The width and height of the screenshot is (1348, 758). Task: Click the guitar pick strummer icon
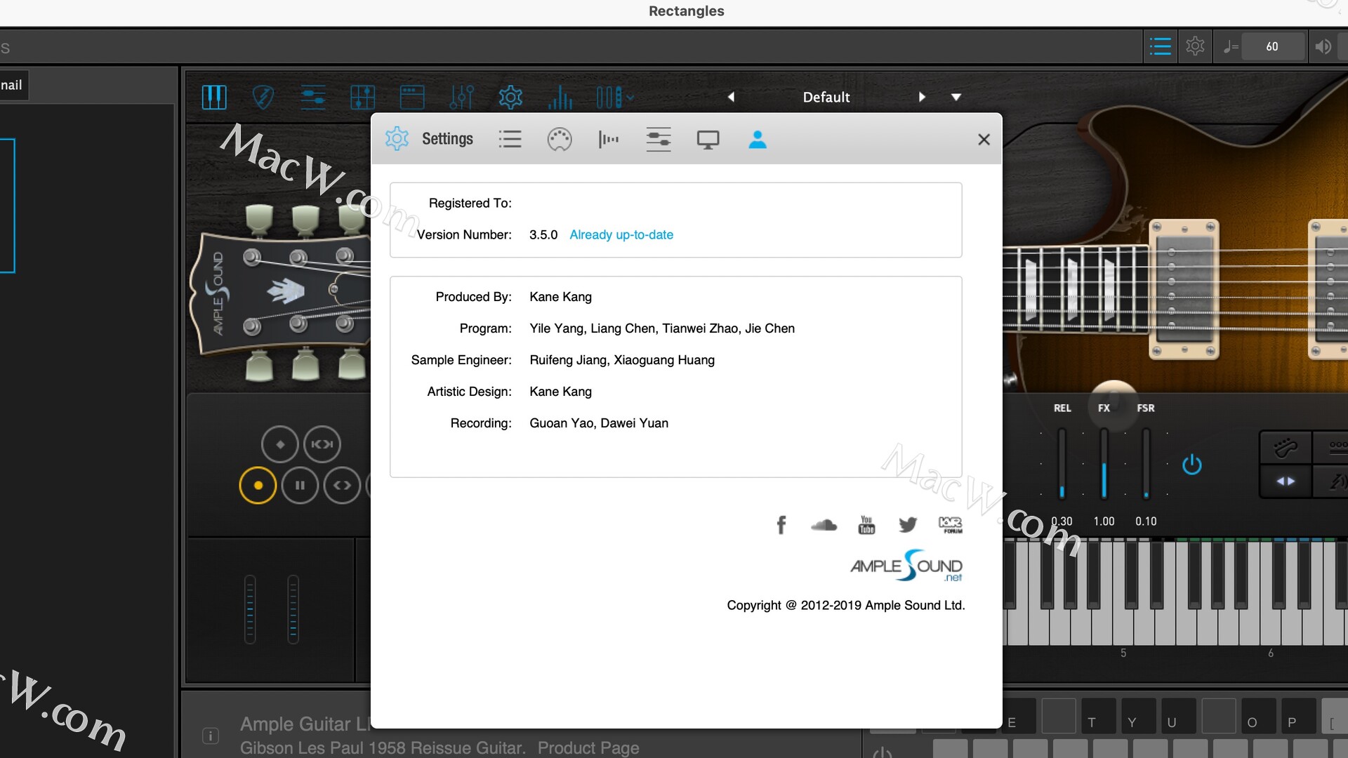(263, 97)
